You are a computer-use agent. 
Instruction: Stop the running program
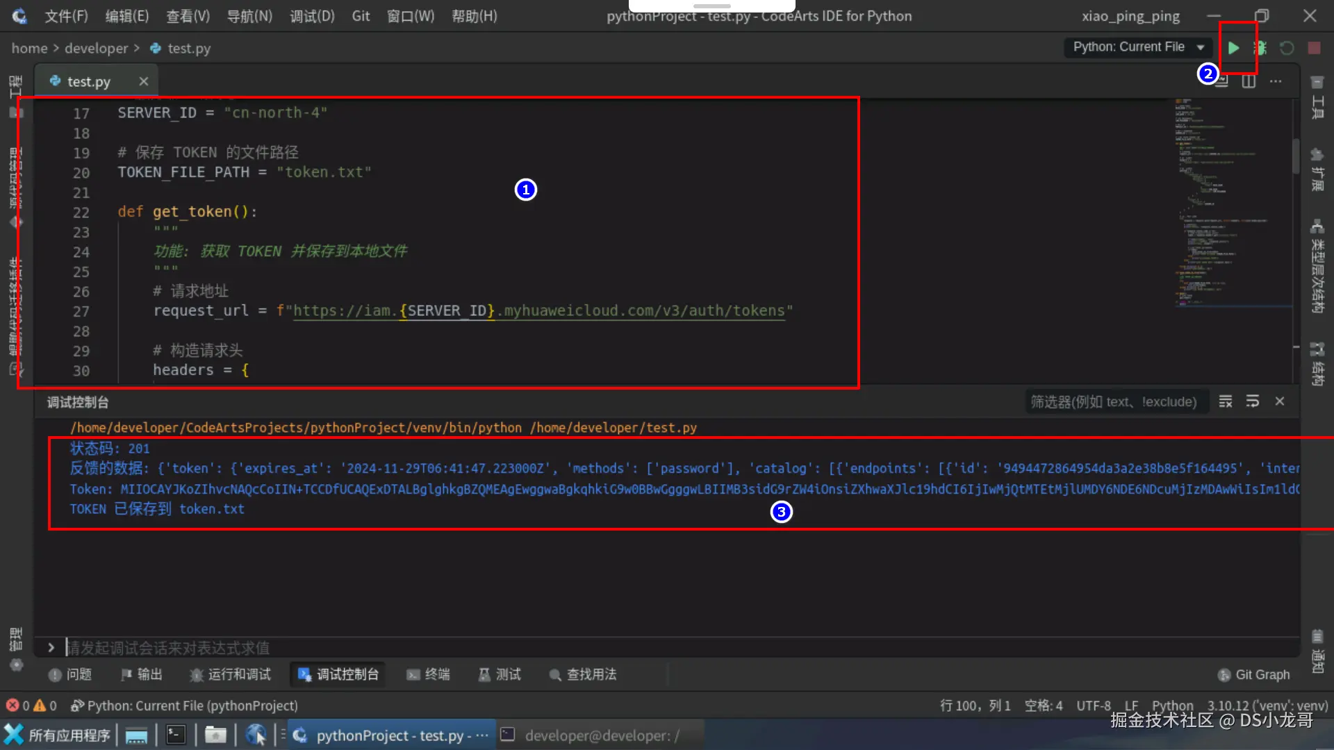pos(1315,47)
